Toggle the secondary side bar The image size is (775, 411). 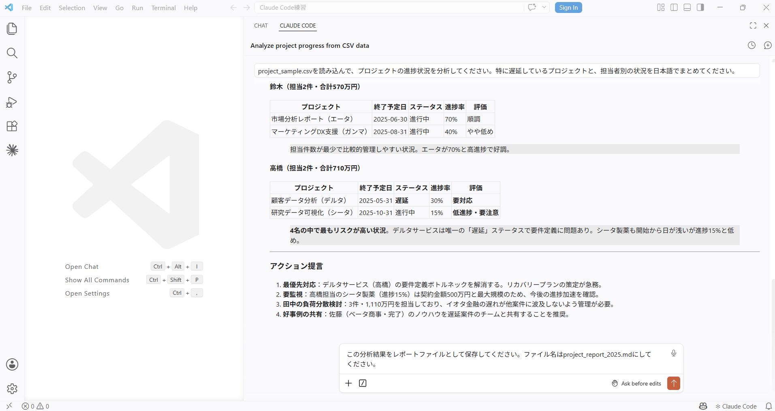(x=700, y=7)
